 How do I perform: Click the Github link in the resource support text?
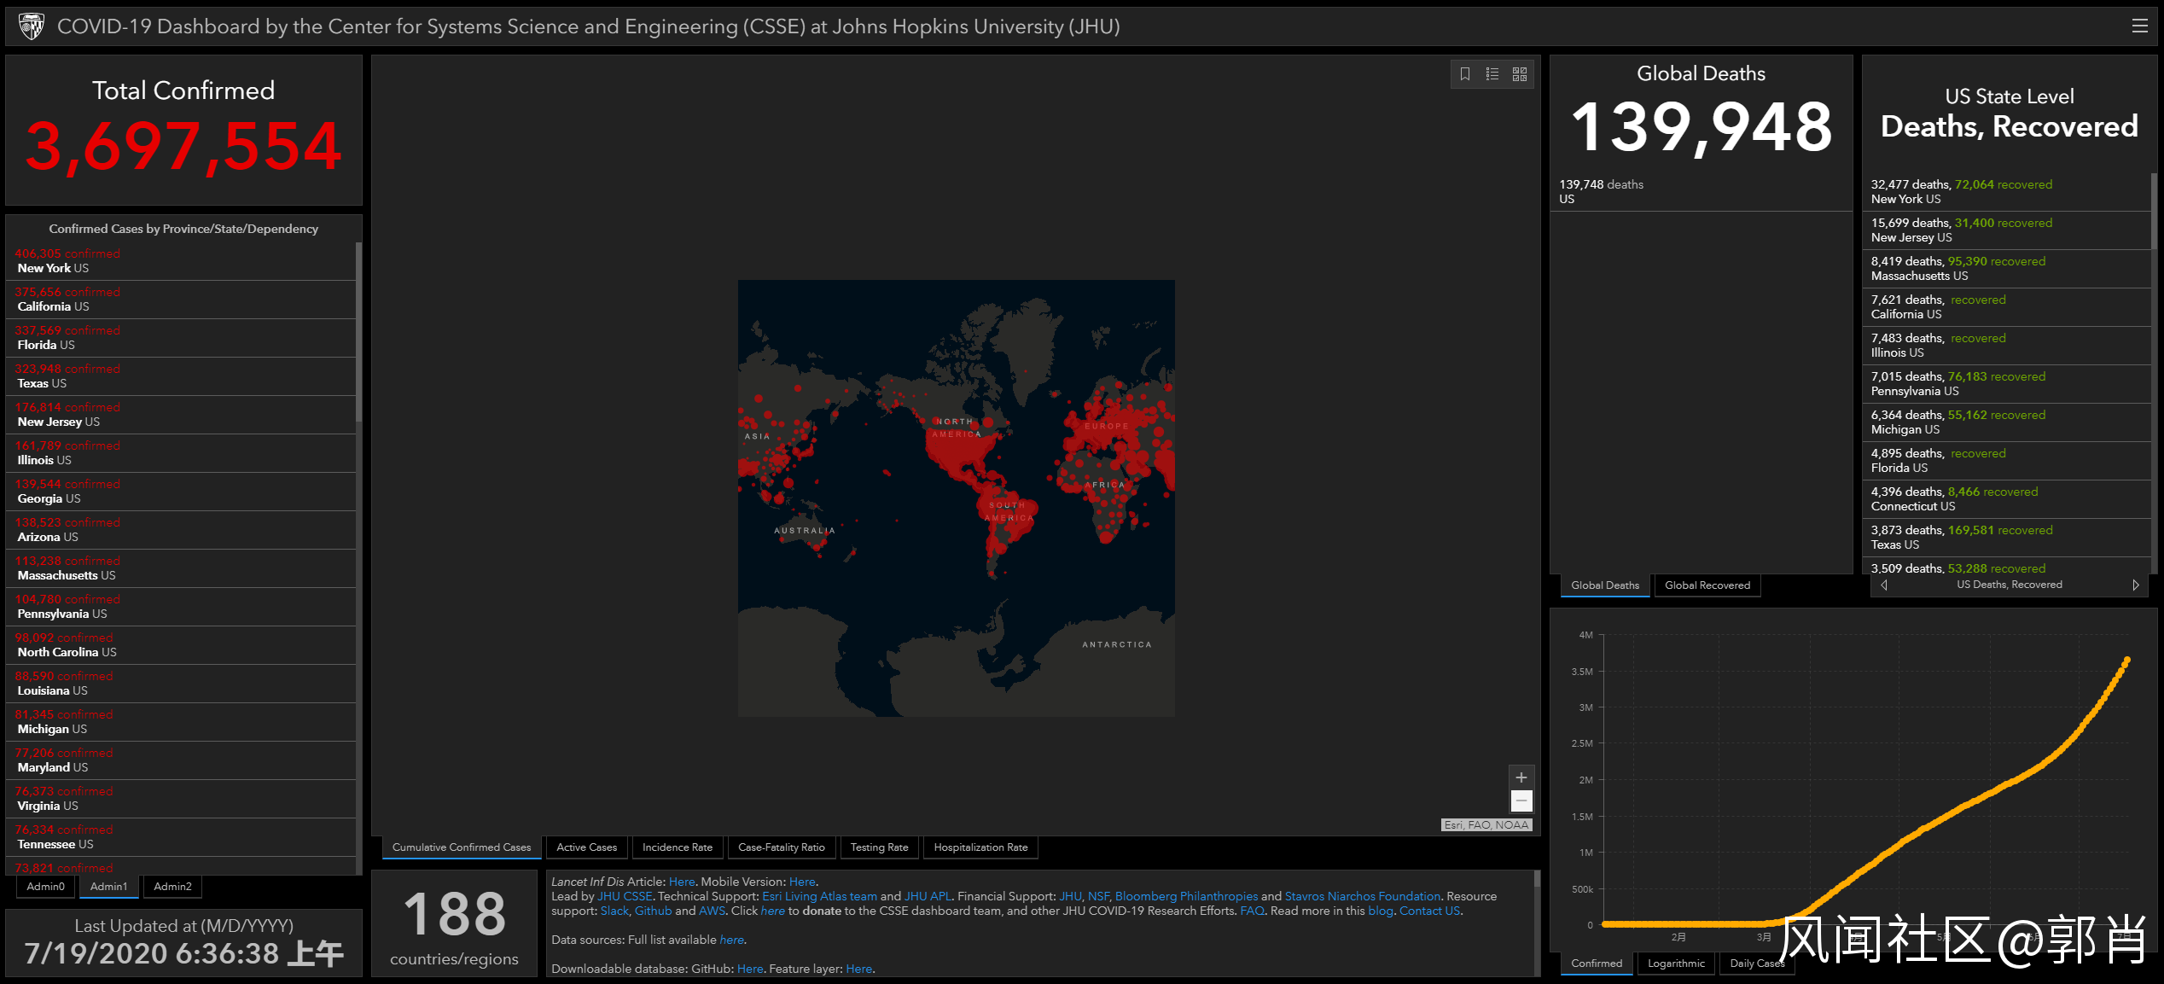tap(653, 911)
